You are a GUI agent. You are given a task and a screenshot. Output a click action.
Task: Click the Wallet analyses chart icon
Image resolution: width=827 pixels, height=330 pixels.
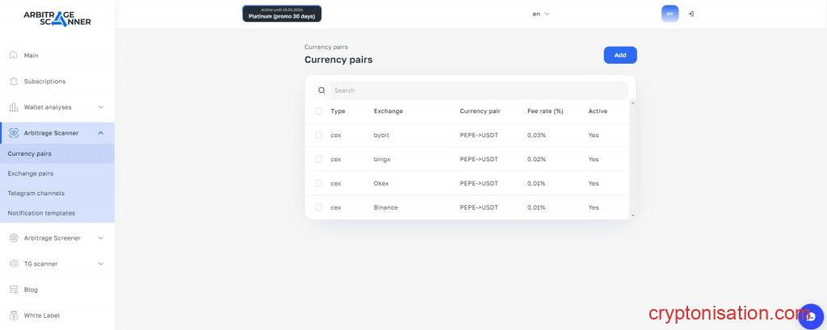13,107
